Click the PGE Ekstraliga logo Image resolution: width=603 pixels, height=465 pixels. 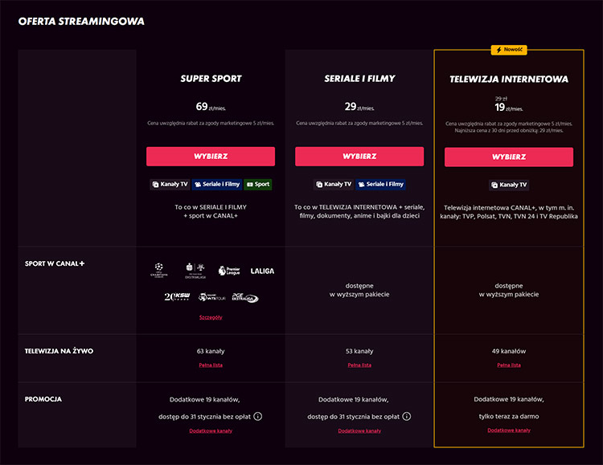(244, 298)
